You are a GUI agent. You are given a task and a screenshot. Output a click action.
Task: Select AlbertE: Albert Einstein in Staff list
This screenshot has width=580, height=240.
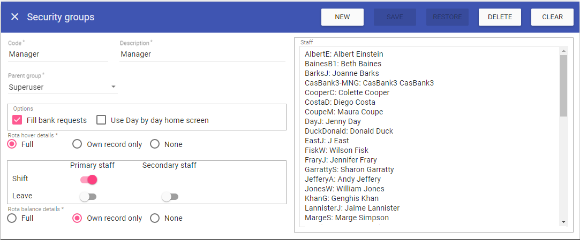[344, 54]
